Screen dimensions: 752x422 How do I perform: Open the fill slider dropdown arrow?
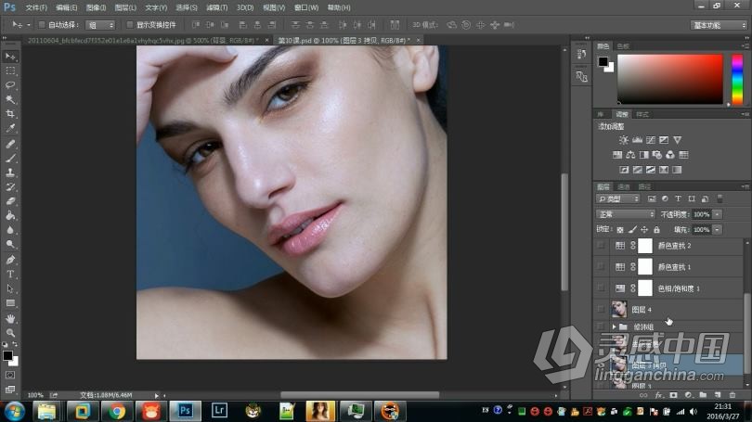[x=717, y=229]
